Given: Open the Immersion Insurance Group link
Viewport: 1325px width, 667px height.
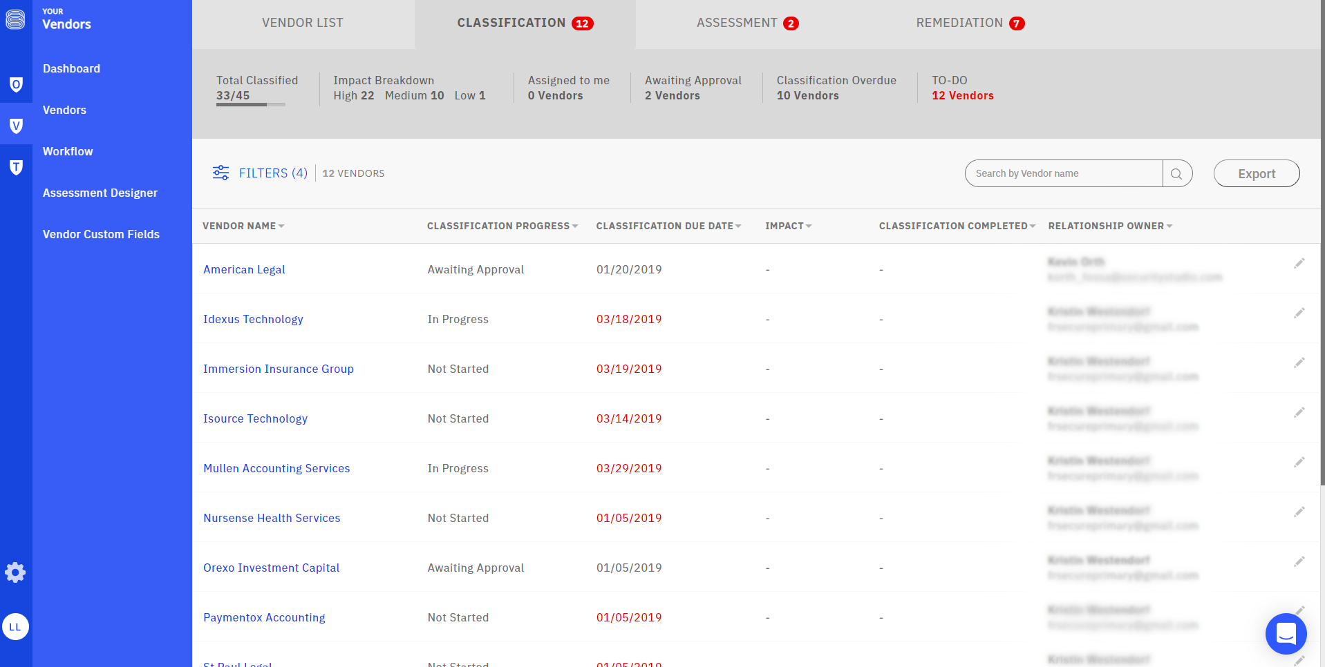Looking at the screenshot, I should [279, 369].
